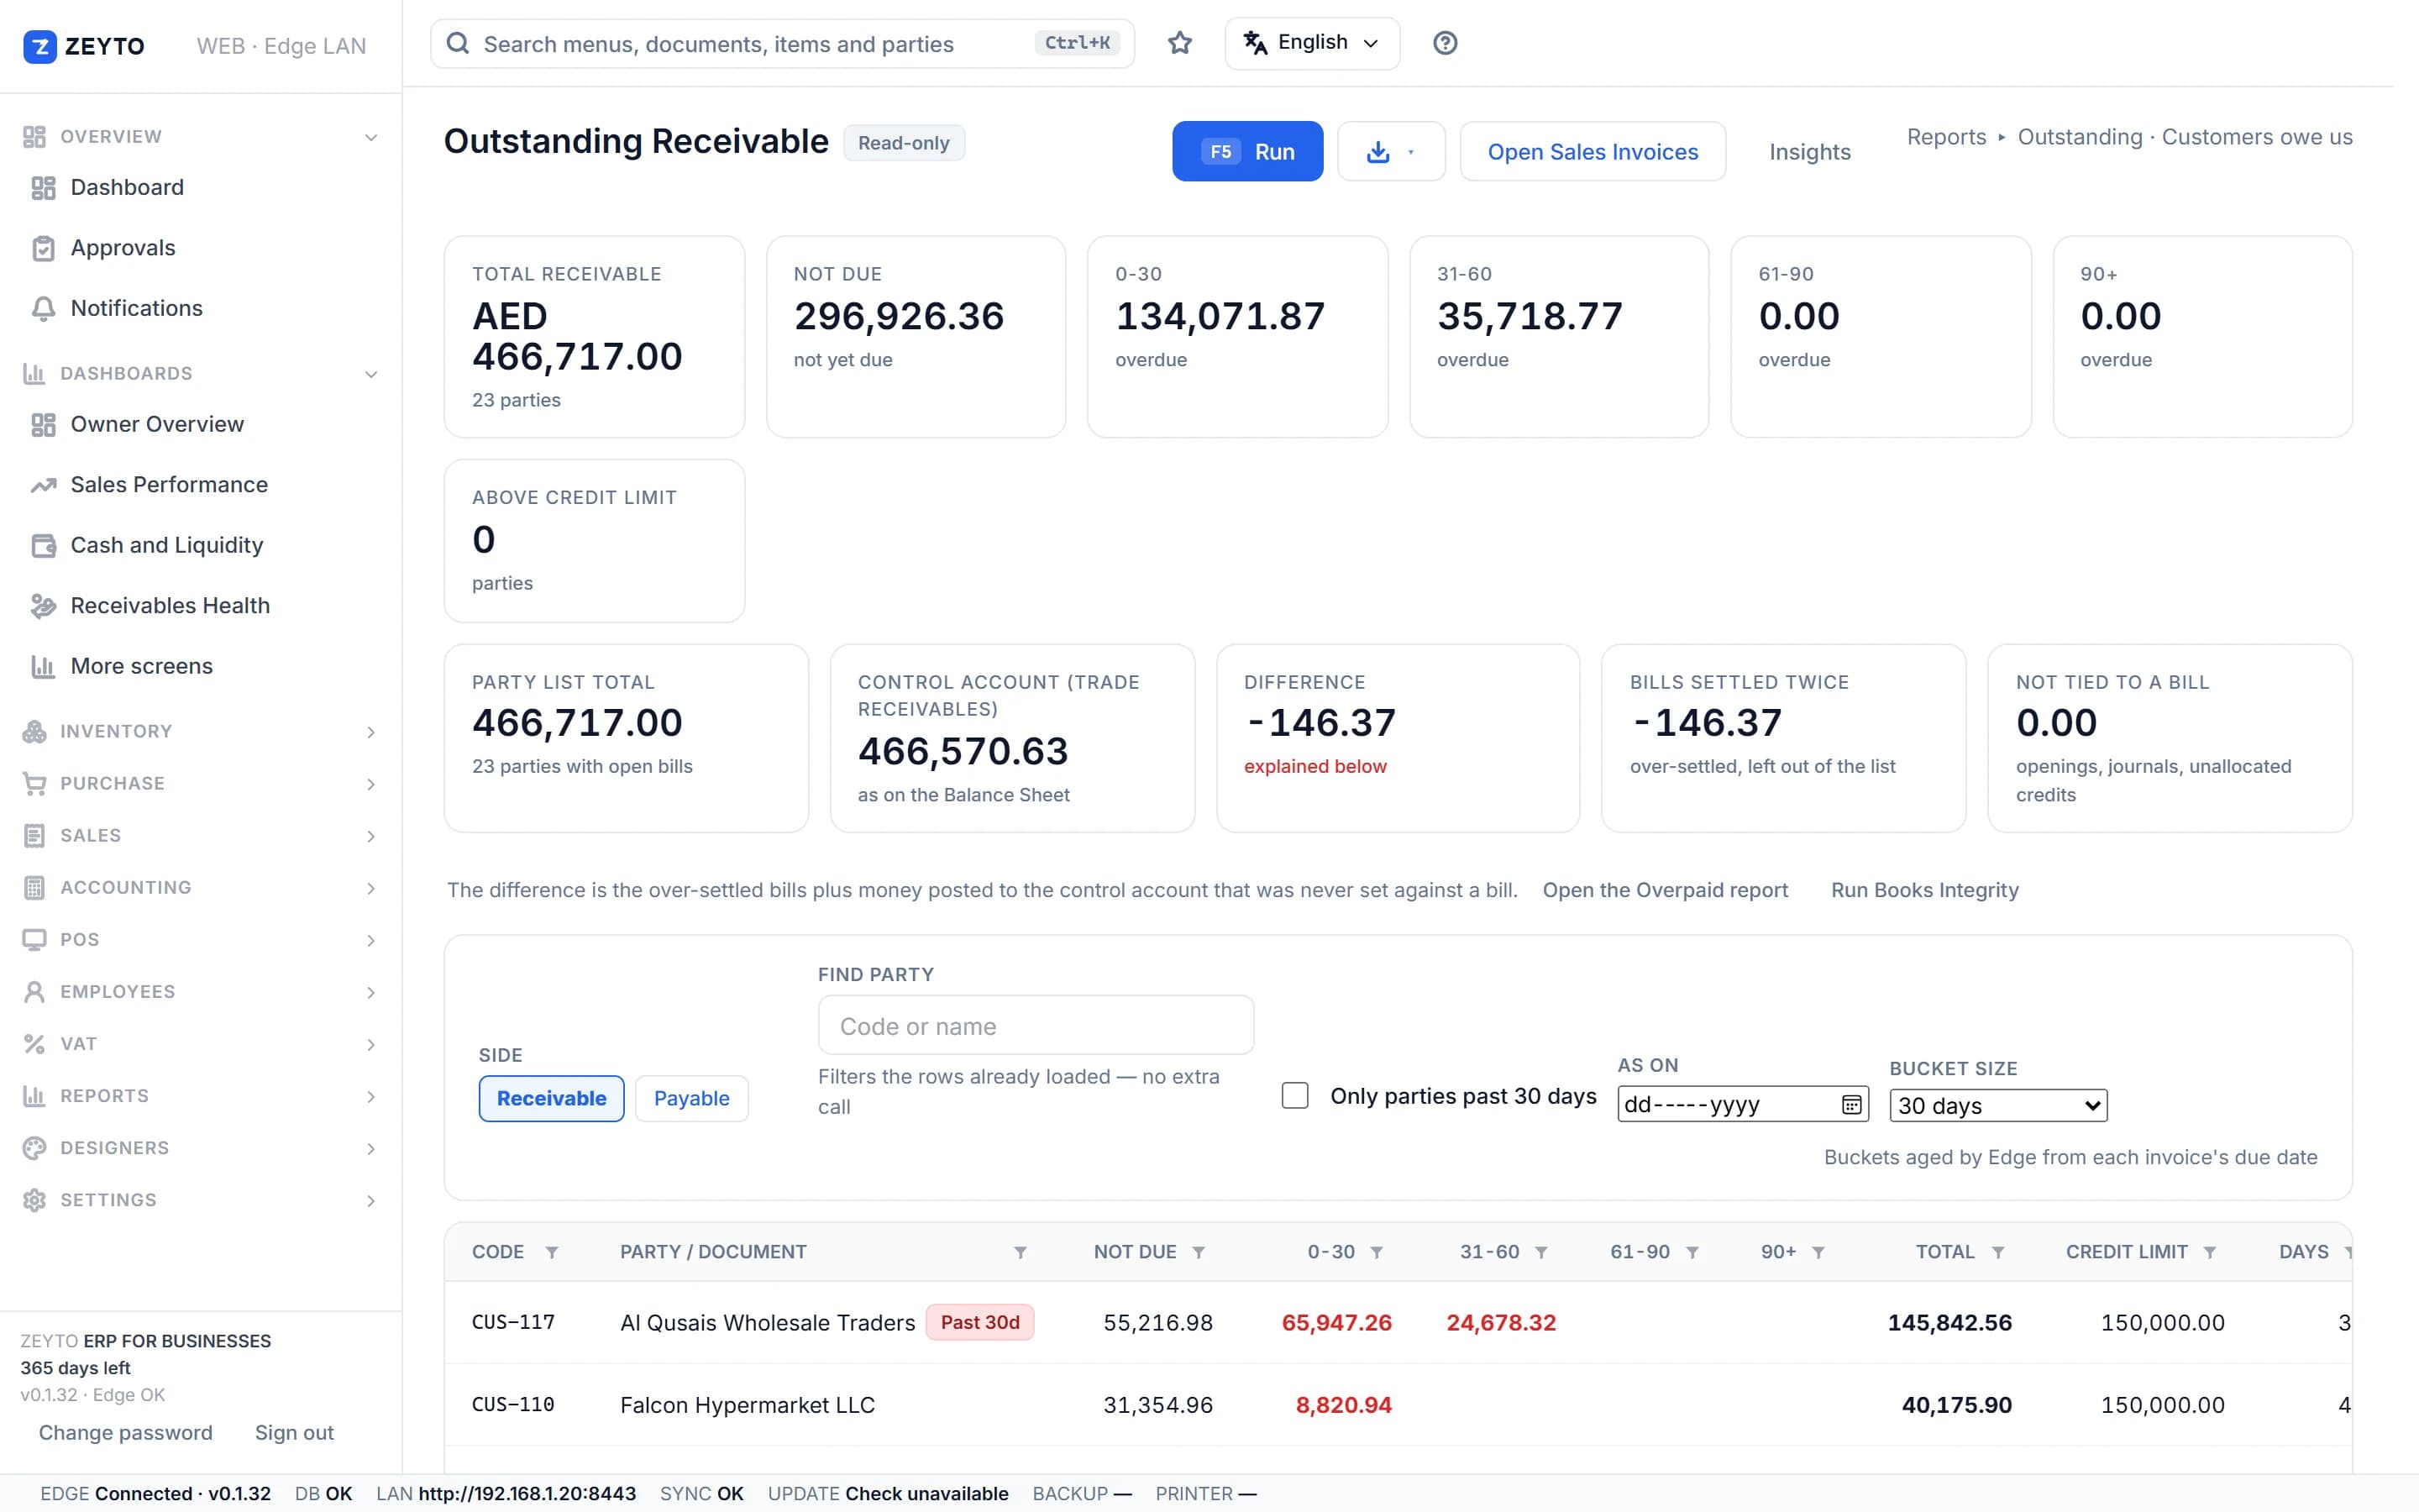Expand the REPORTS menu
Screen dimensions: 2419x1512
pyautogui.click(x=200, y=1096)
